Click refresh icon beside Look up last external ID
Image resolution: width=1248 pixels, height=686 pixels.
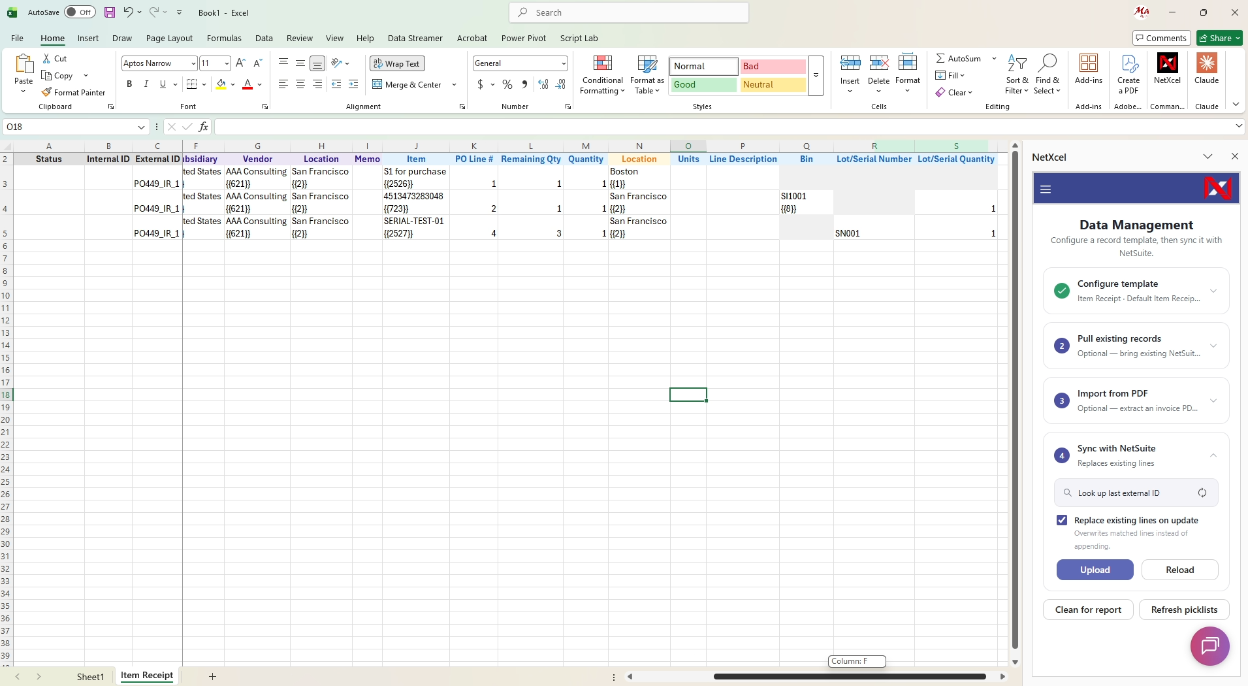tap(1202, 493)
